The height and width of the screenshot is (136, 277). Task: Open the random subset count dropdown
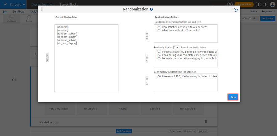tap(176, 47)
